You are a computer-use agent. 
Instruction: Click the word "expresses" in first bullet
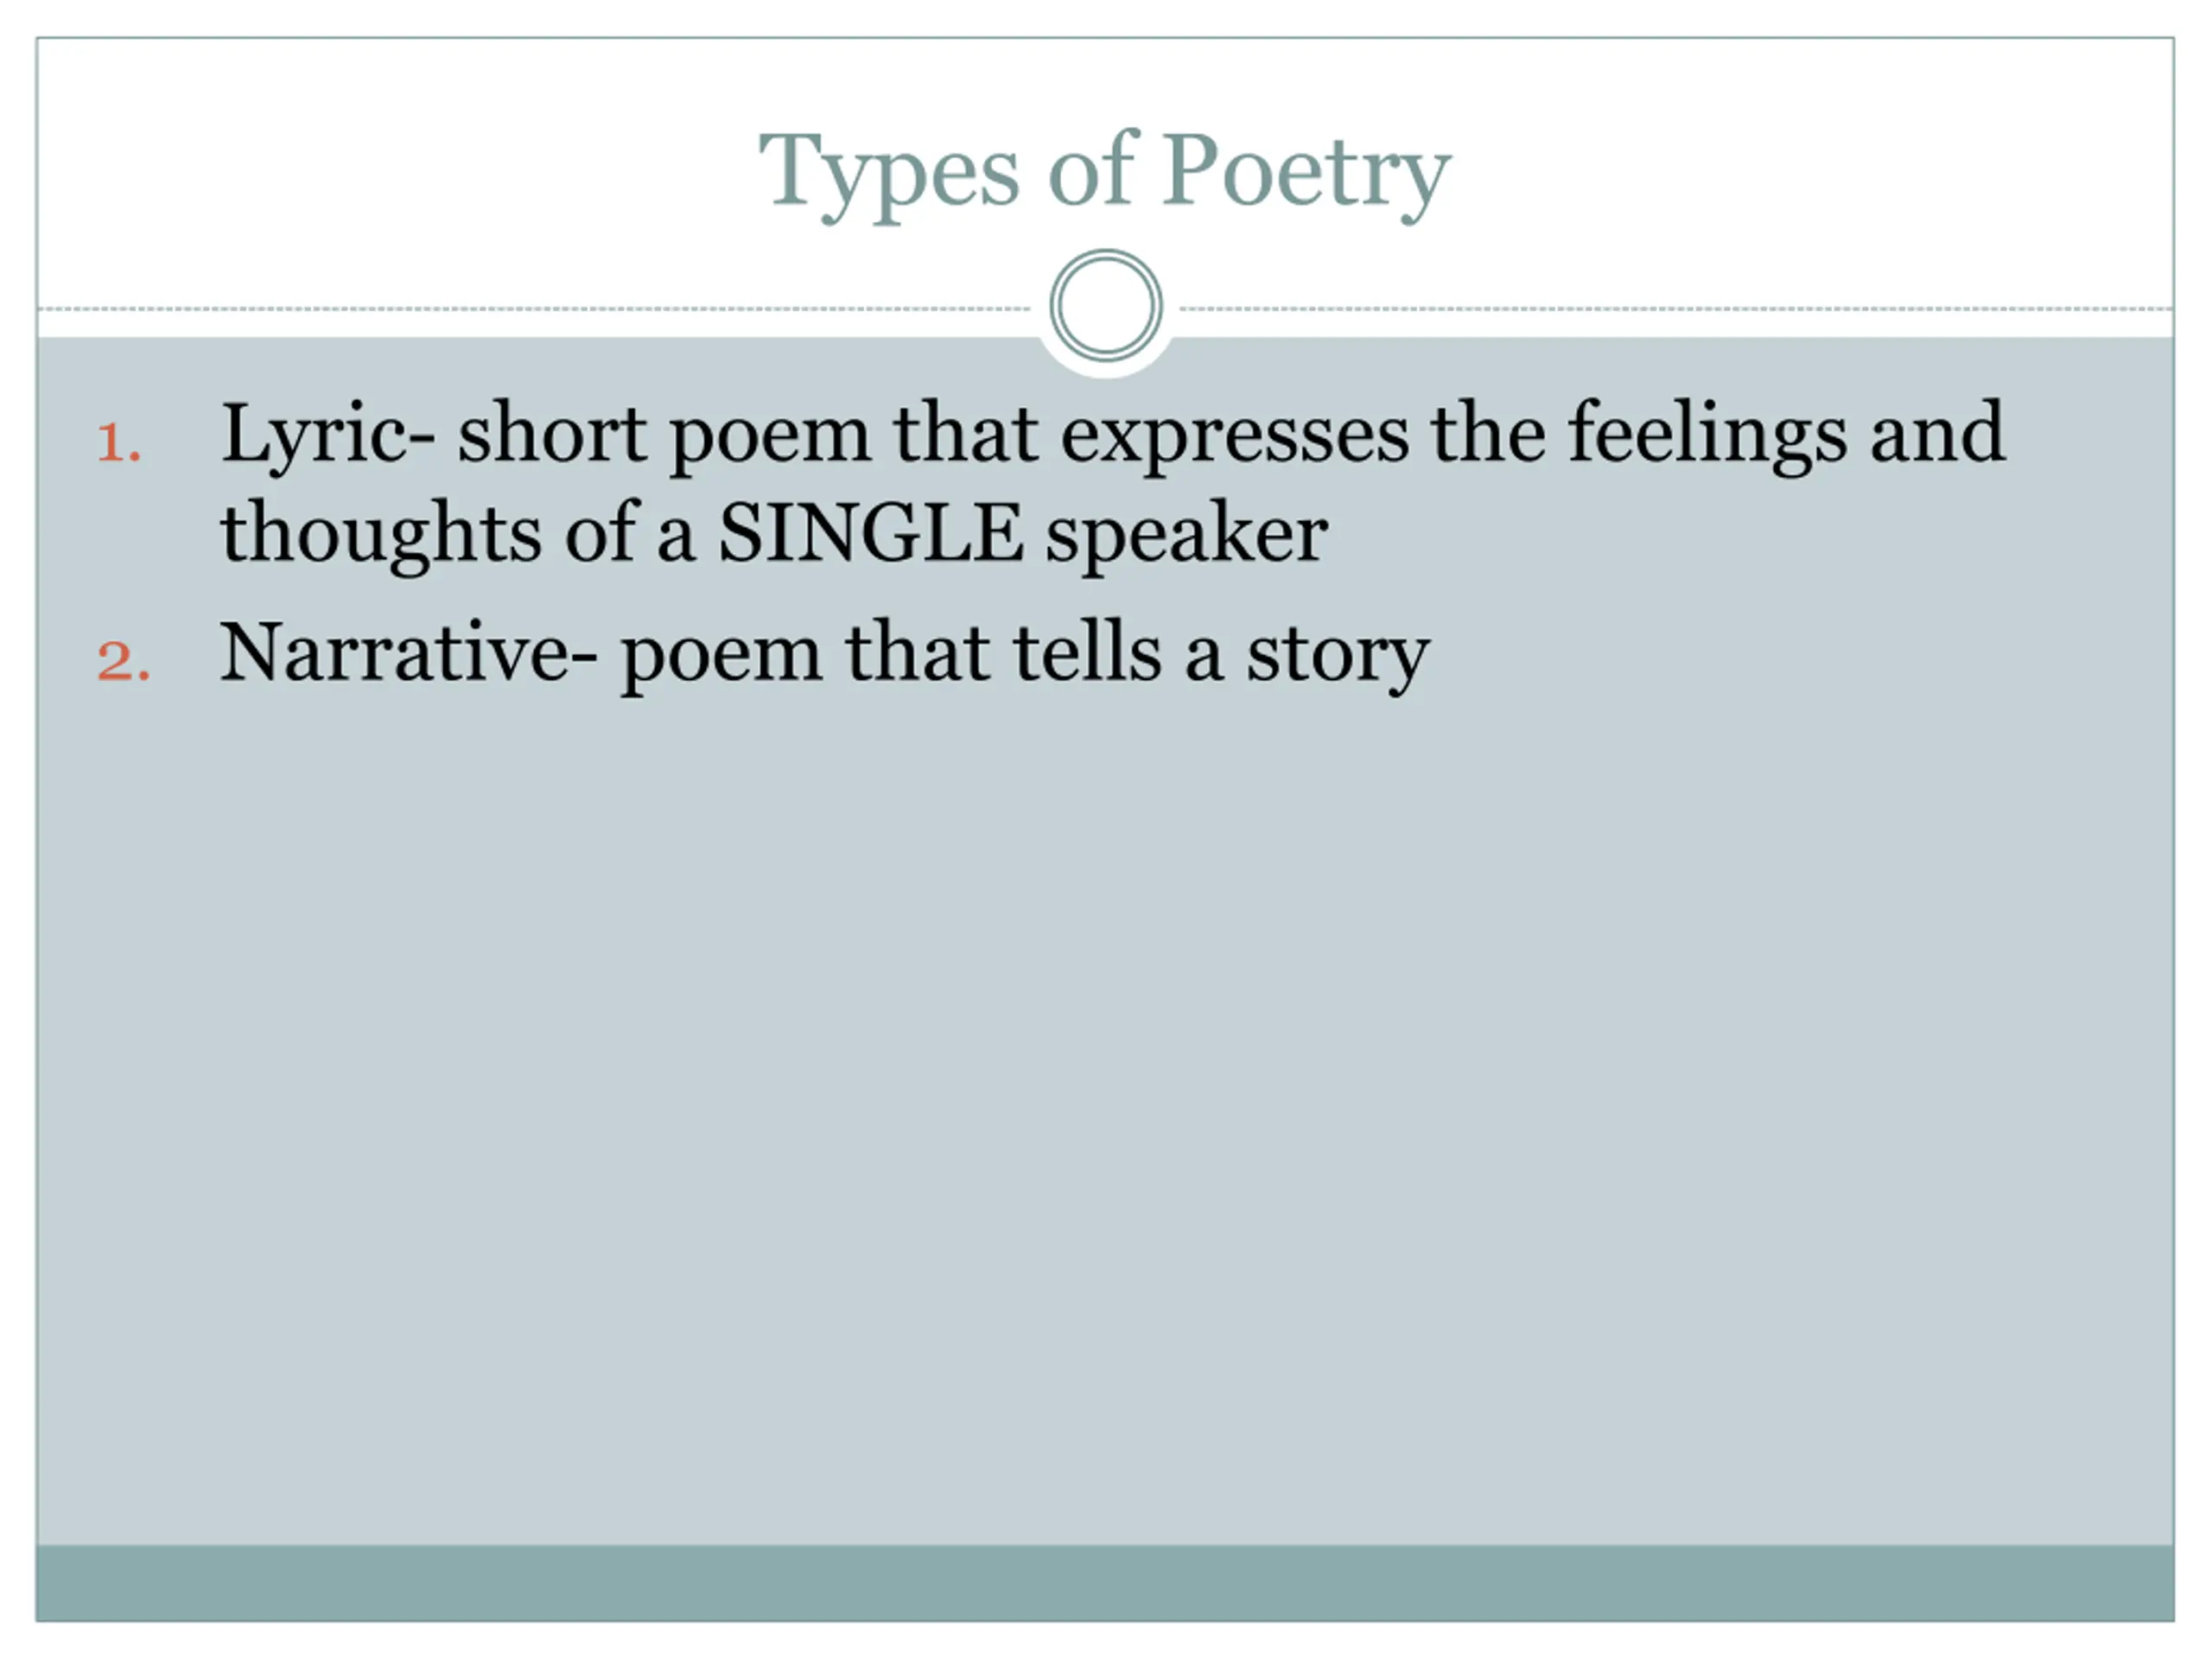click(1235, 438)
